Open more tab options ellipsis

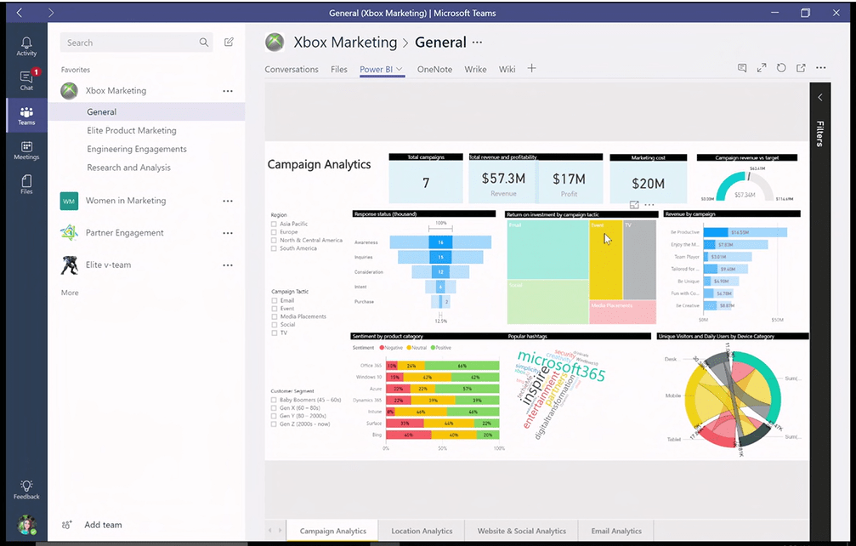(x=821, y=68)
